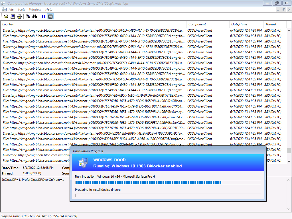Viewport: 292px width, 219px height.
Task: Click the Copy to clipboard toolbar icon
Action: (28, 17)
